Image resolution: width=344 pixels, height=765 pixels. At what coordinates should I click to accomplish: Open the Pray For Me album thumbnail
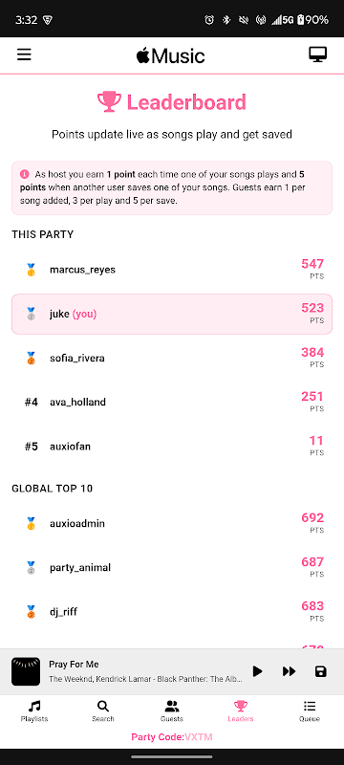click(26, 671)
